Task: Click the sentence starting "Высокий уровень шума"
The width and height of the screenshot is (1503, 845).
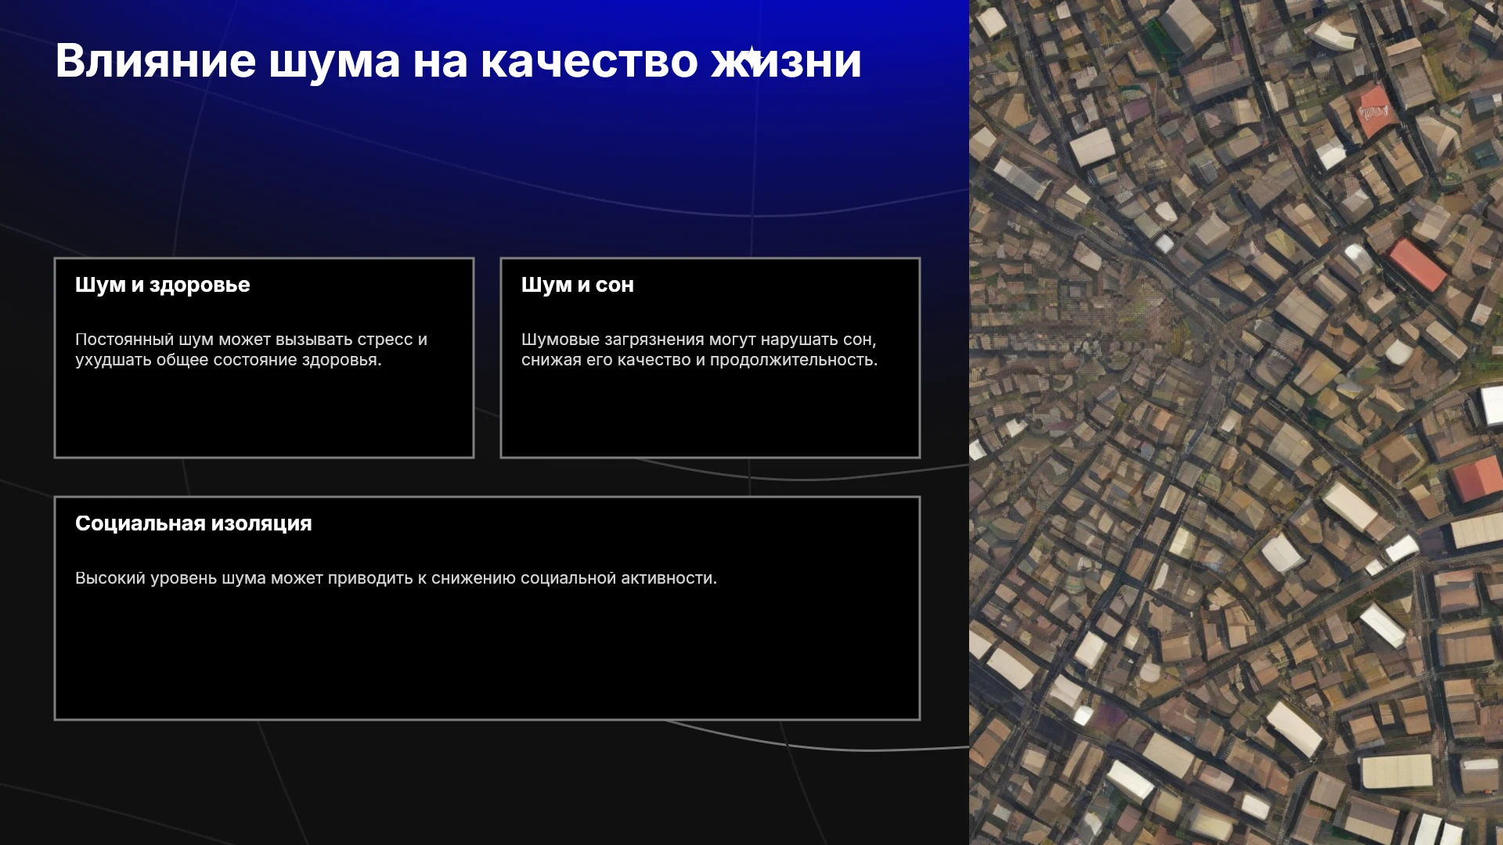Action: tap(396, 578)
